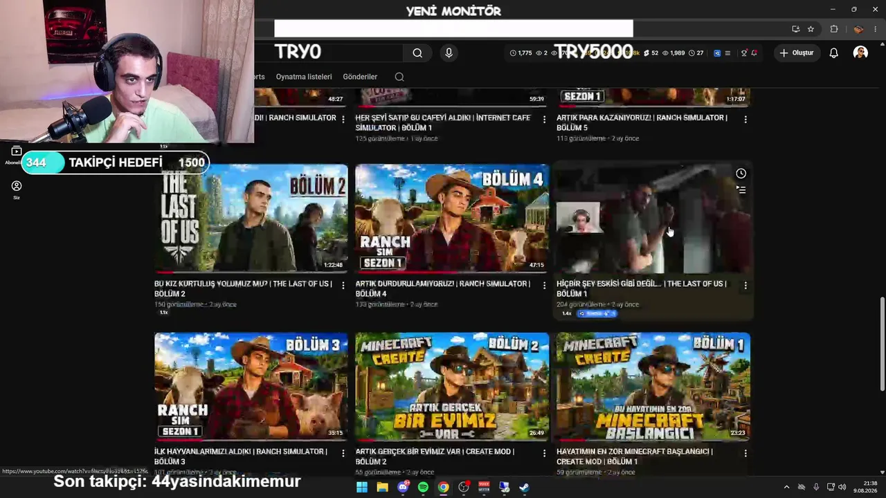
Task: Open the Chrome three-dot menu
Action: (x=876, y=29)
